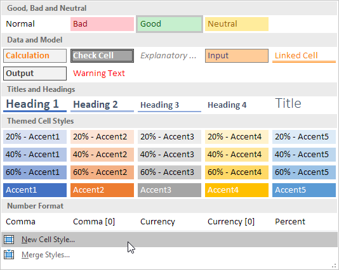
Task: Apply the solid Accent2 orange style
Action: coord(102,190)
